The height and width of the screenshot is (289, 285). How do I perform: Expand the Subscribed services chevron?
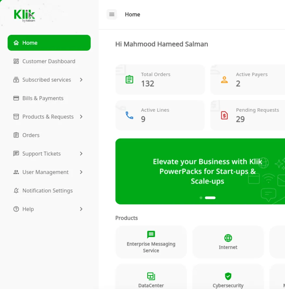tap(81, 80)
